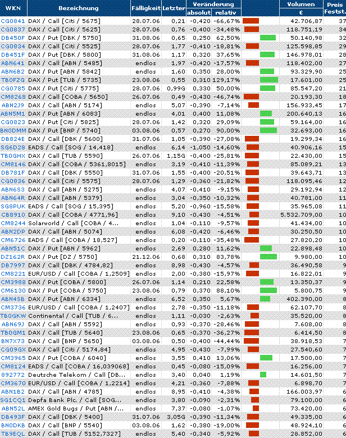Select the volume value 5.532.709,00
The width and height of the screenshot is (346, 438).
coord(301,215)
